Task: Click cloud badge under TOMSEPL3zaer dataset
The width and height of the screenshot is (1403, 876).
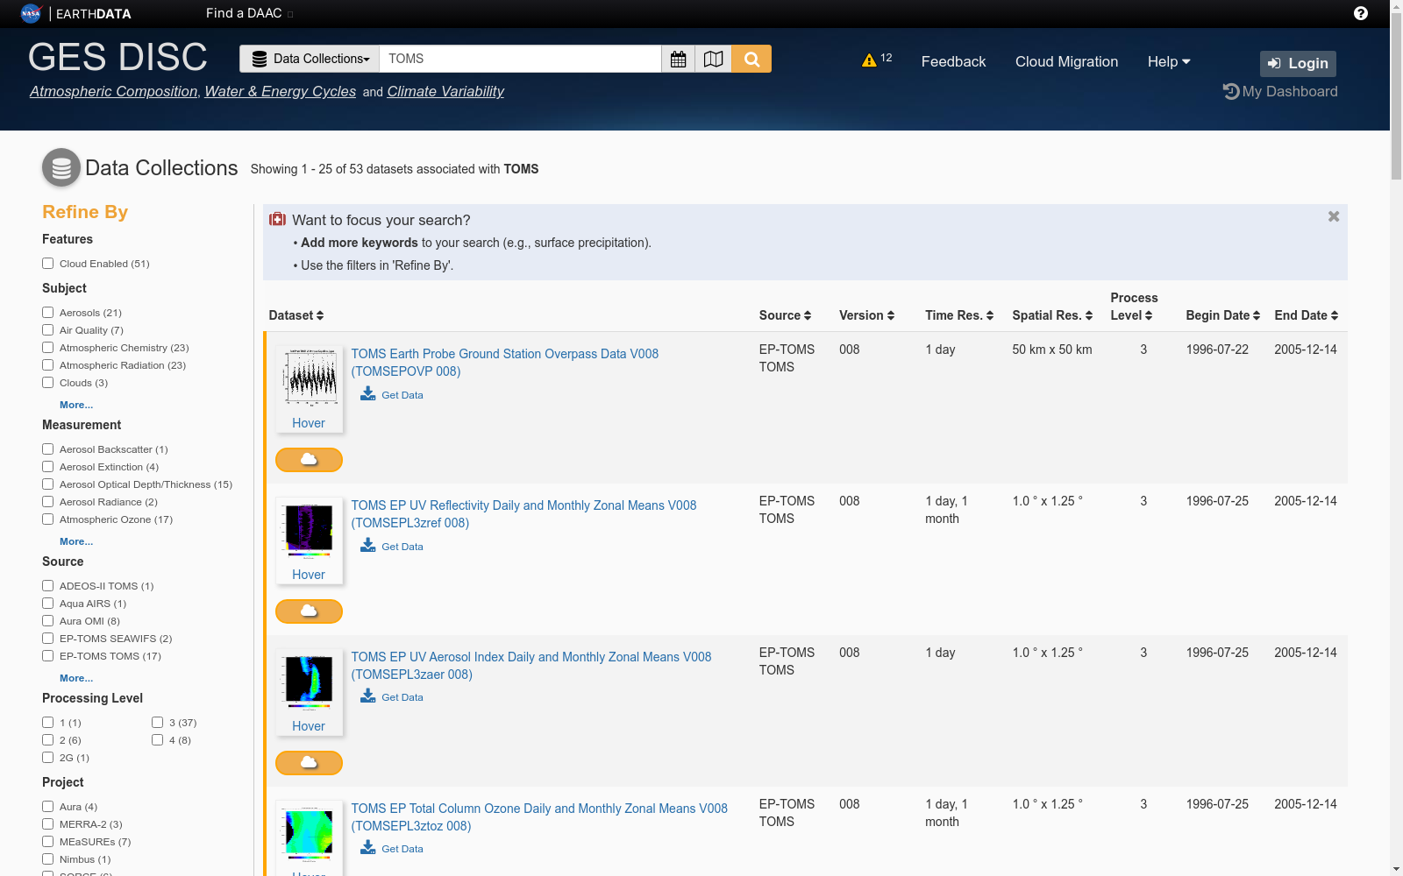Action: (309, 763)
